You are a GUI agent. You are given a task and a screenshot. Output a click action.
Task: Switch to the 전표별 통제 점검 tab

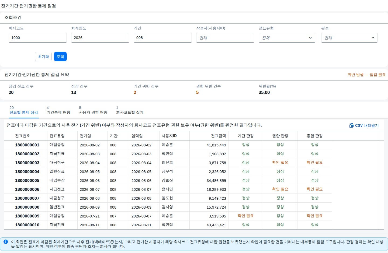tap(24, 110)
